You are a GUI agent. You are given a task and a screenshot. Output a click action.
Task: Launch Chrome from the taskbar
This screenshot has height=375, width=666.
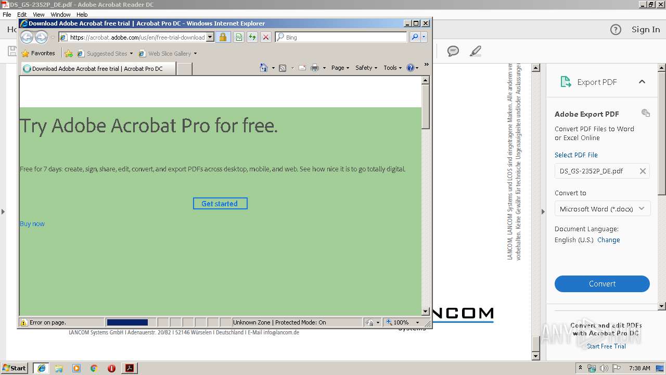tap(94, 368)
